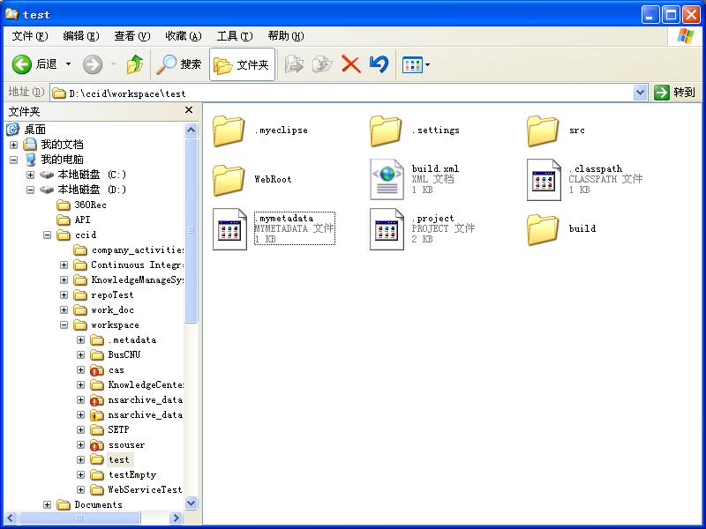The image size is (706, 529).
Task: Open the 查看(V) menu
Action: [131, 36]
